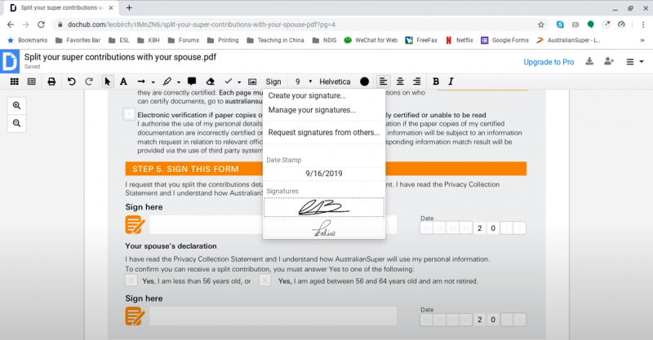Check 'Yes, I am less than 56' box
The image size is (653, 340).
pyautogui.click(x=131, y=280)
